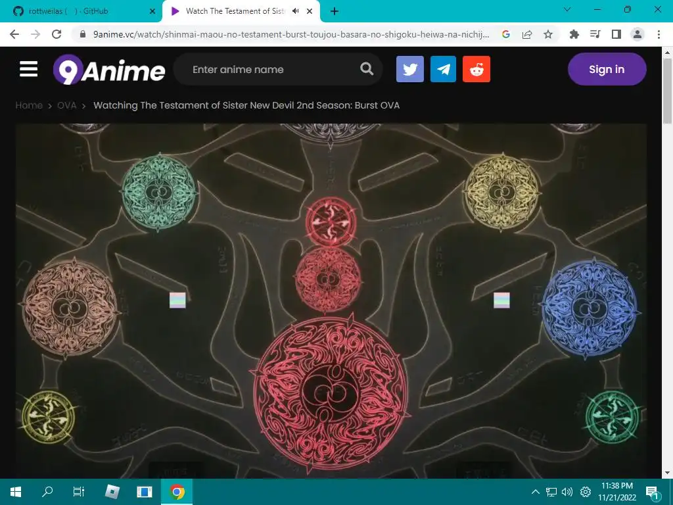Open Chrome three-dot menu
The height and width of the screenshot is (505, 673).
pyautogui.click(x=659, y=34)
